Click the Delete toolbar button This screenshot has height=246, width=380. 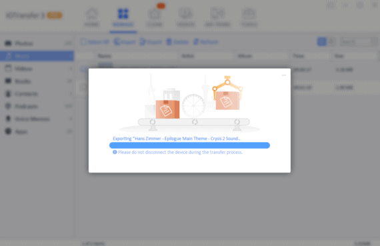pyautogui.click(x=177, y=42)
